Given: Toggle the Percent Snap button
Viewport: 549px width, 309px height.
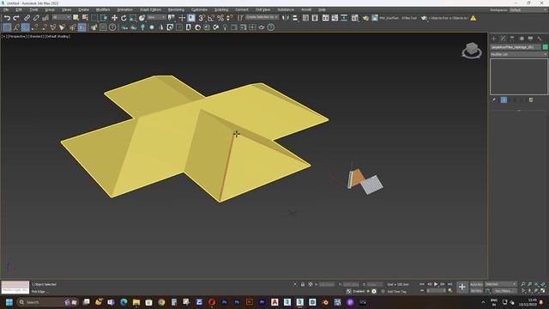Looking at the screenshot, I should coord(220,18).
